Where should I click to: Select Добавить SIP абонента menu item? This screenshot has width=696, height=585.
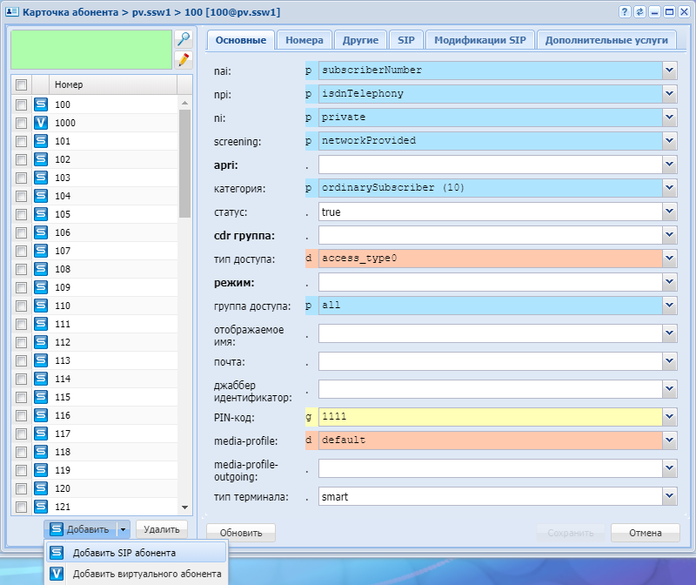tap(124, 553)
